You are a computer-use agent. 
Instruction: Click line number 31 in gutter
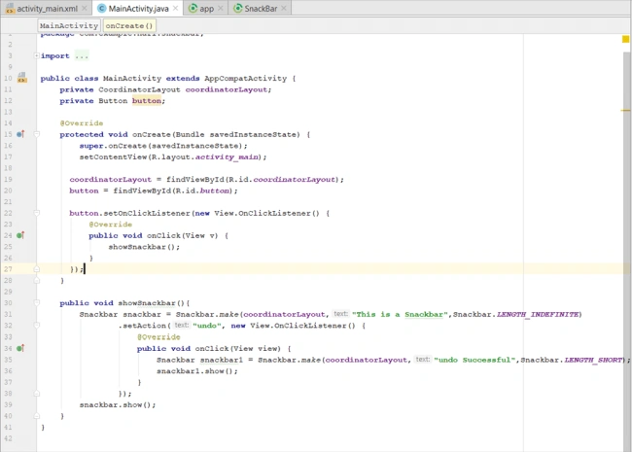8,314
